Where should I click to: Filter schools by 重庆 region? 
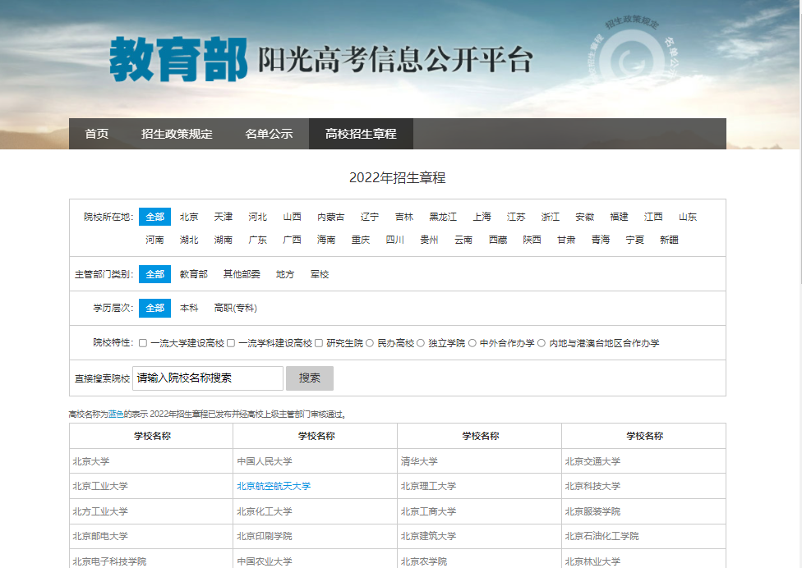coord(361,240)
